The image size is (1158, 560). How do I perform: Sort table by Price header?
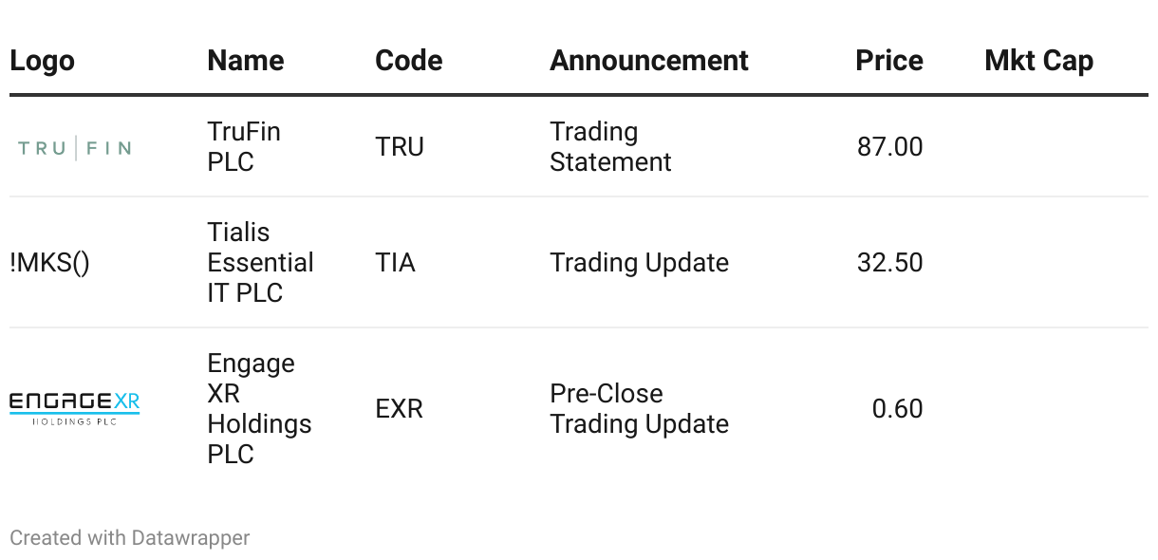click(888, 61)
